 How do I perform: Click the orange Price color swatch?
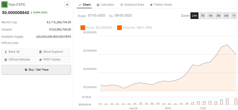[x=83, y=28]
